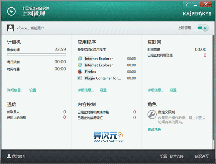Open 技术支持 in the bottom bar

[x=176, y=156]
